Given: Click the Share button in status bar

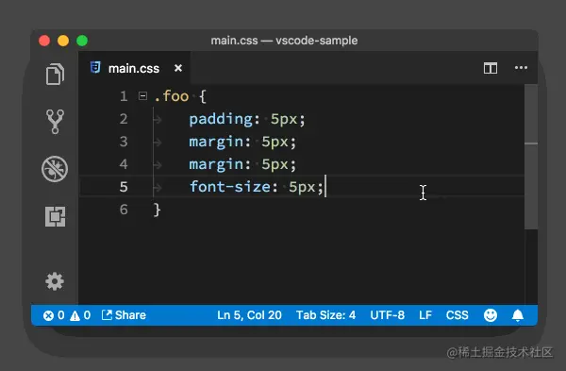Looking at the screenshot, I should click(124, 315).
